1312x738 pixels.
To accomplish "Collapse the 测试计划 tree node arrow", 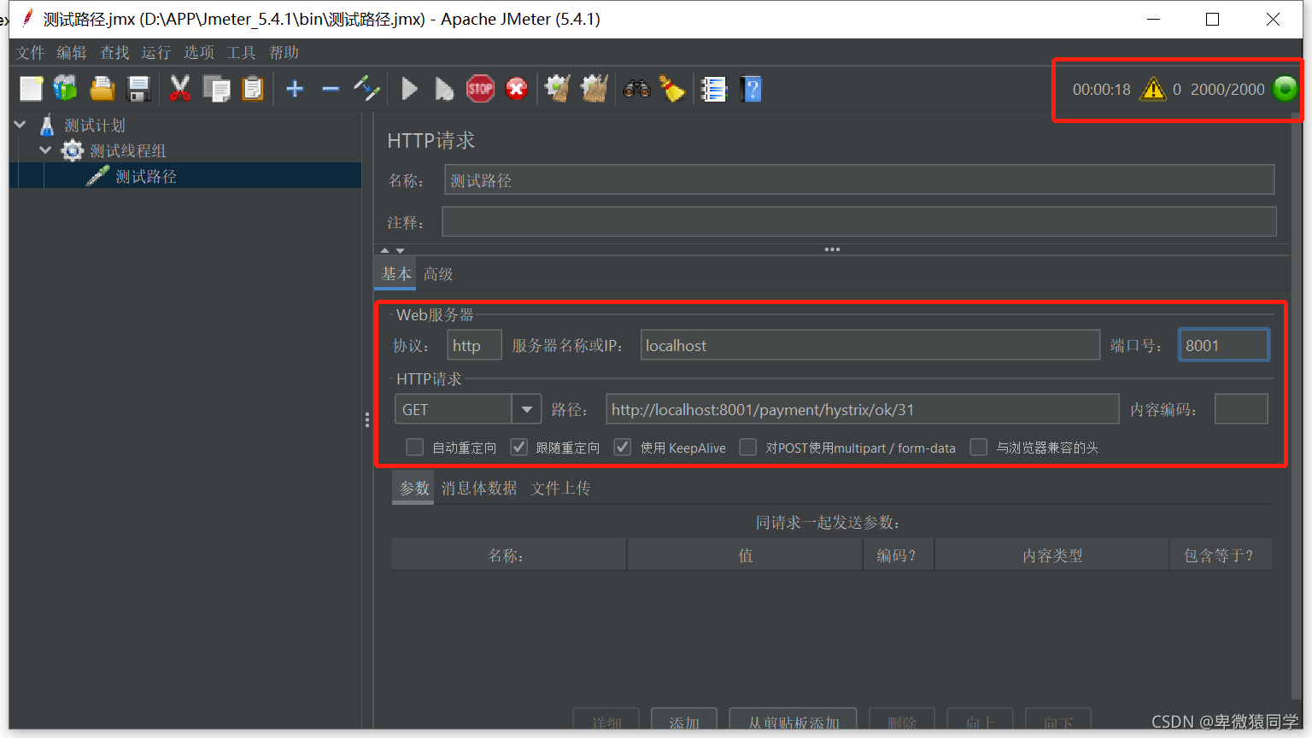I will [20, 125].
